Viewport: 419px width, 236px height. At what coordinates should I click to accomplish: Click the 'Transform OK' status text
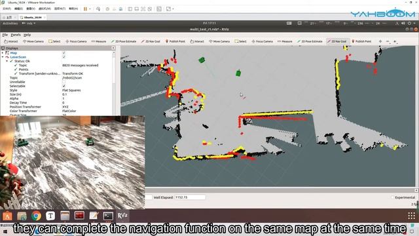click(x=73, y=73)
